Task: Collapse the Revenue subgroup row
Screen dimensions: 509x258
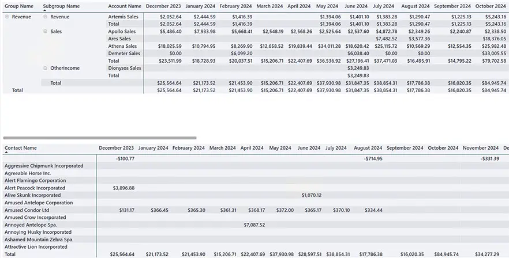Action: coord(45,17)
